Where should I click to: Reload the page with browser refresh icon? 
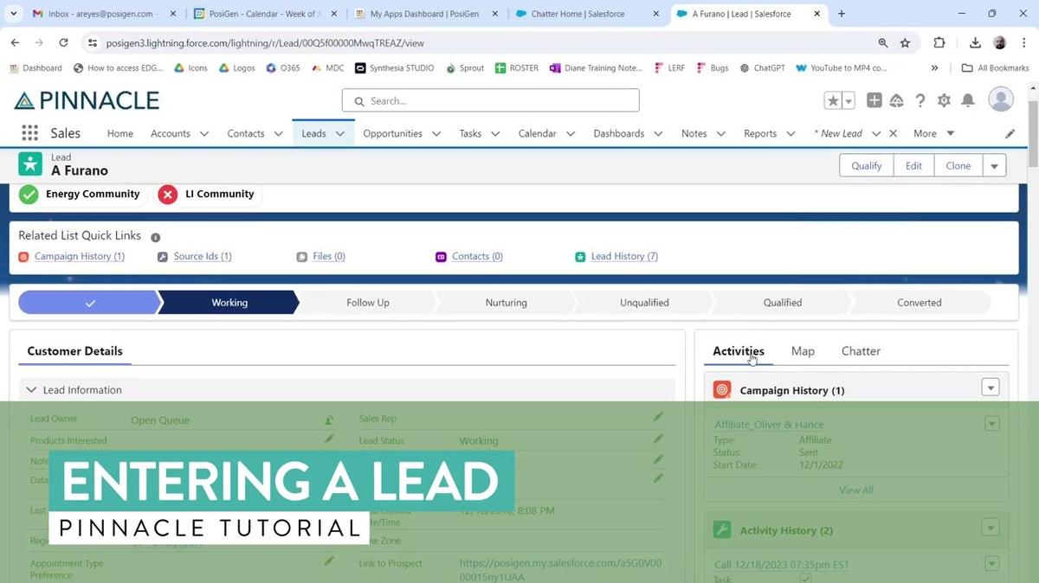[63, 42]
